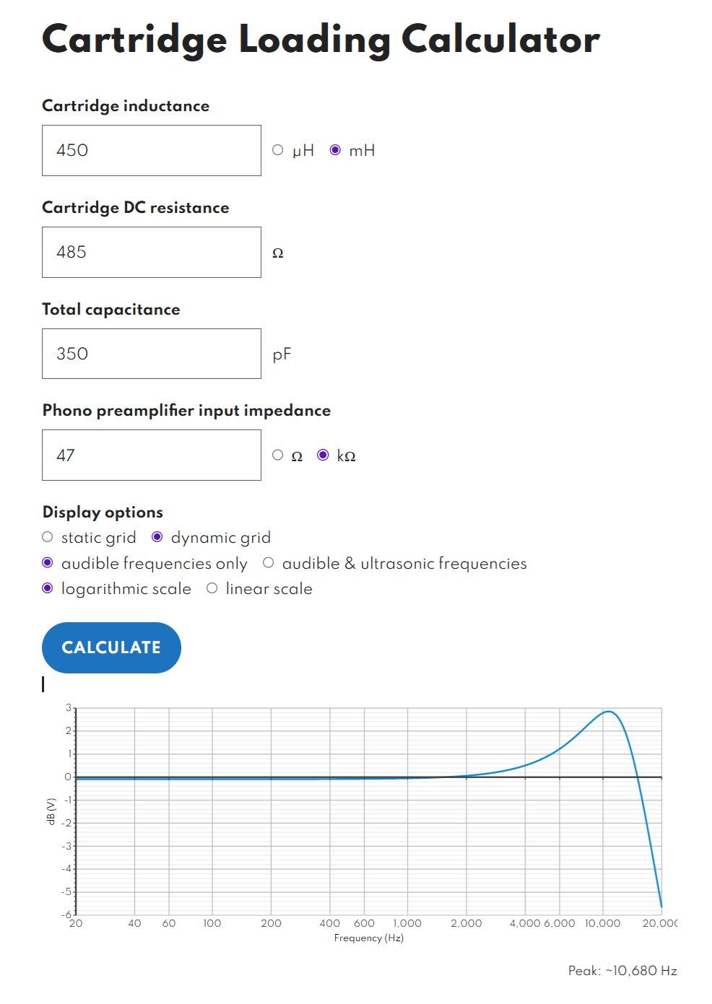Click the 10,000 Hz axis tick label
712x1004 pixels.
[602, 923]
